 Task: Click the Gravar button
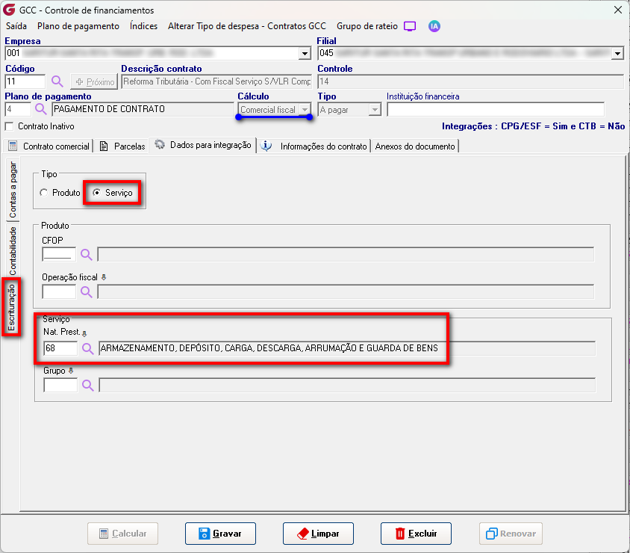click(220, 534)
